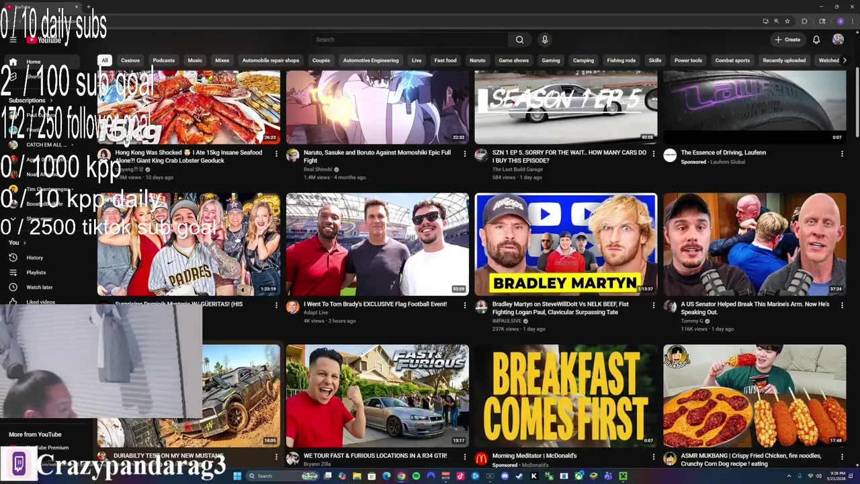The height and width of the screenshot is (484, 860).
Task: Expand the You section chevron
Action: [25, 243]
